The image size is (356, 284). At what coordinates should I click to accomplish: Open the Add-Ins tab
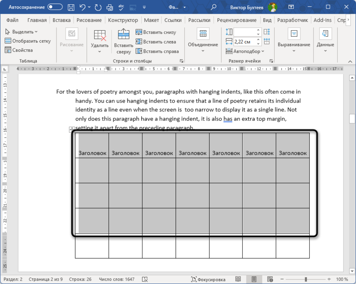pos(322,20)
